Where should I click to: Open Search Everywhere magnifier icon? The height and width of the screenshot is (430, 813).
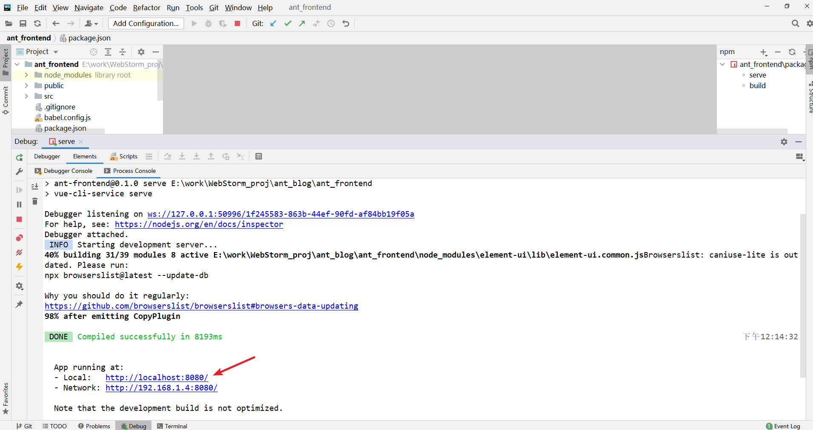point(795,23)
